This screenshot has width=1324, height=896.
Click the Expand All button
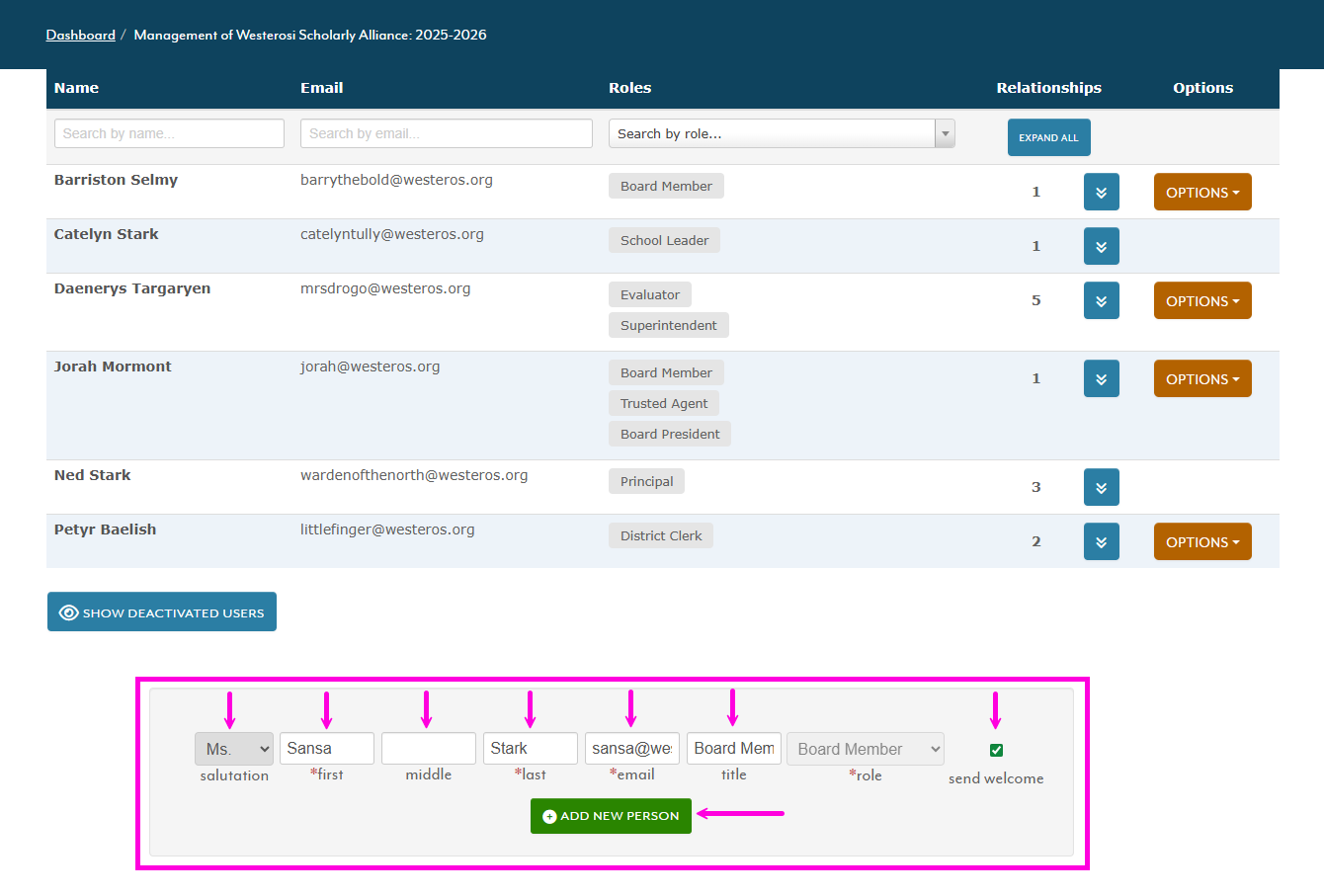point(1049,137)
